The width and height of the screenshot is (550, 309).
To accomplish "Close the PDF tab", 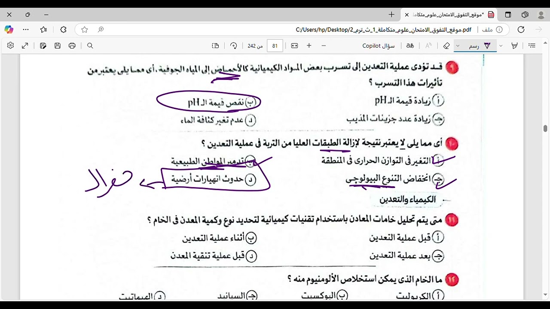I will click(x=407, y=15).
